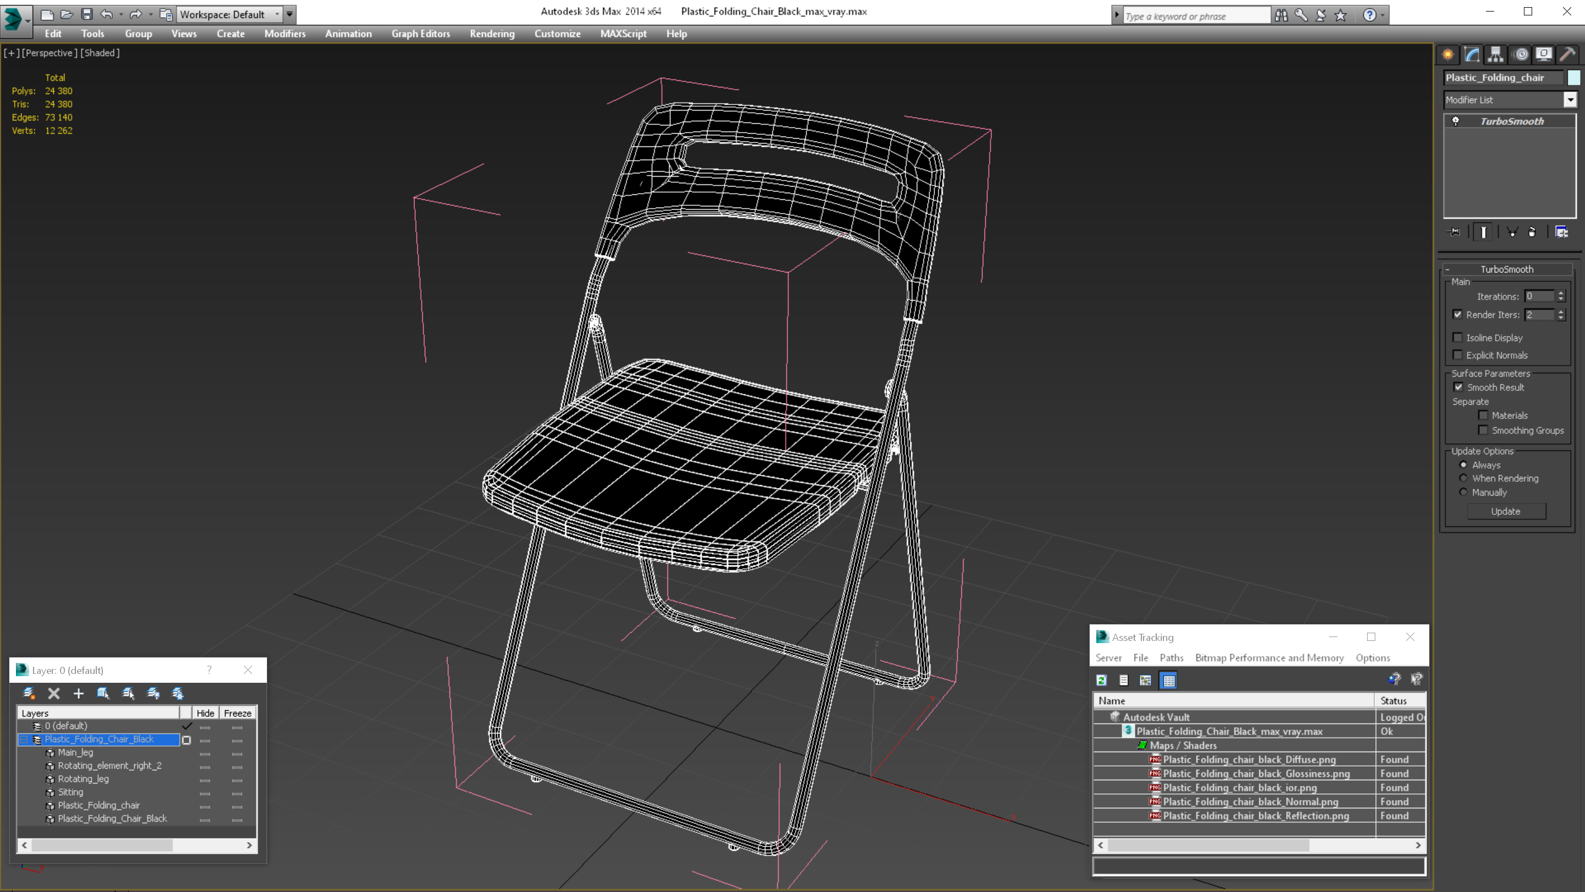Viewport: 1585px width, 892px height.
Task: Click Status Log icon in Asset Tracking
Action: [1123, 680]
